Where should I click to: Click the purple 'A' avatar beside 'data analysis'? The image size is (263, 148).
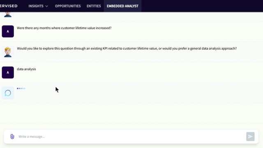tap(8, 72)
